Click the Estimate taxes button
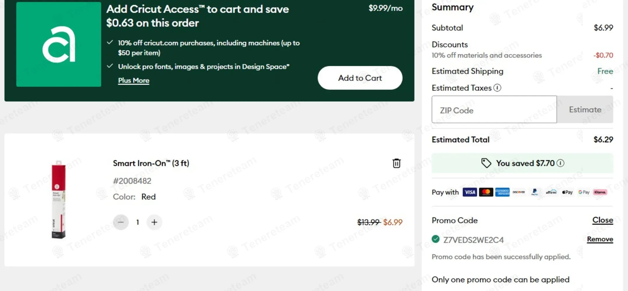Image resolution: width=628 pixels, height=291 pixels. (585, 110)
